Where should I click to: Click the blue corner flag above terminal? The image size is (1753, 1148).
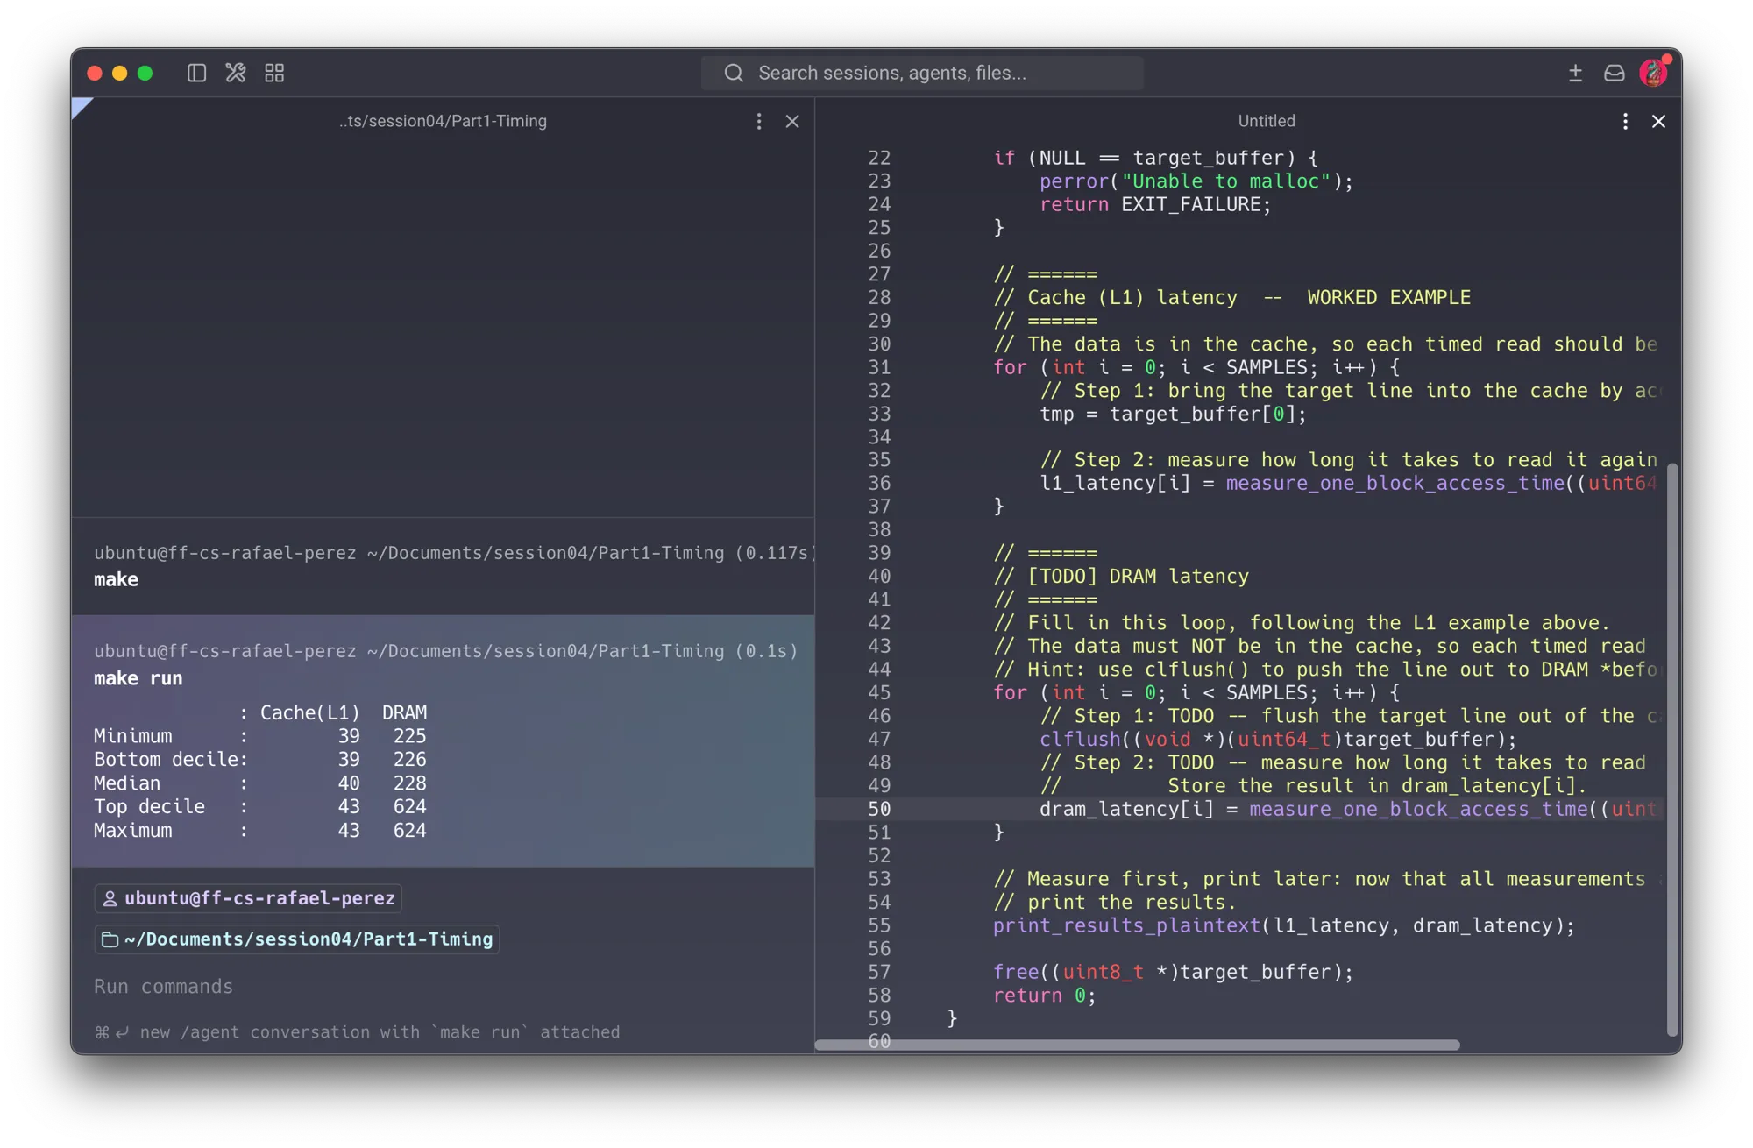[x=80, y=107]
